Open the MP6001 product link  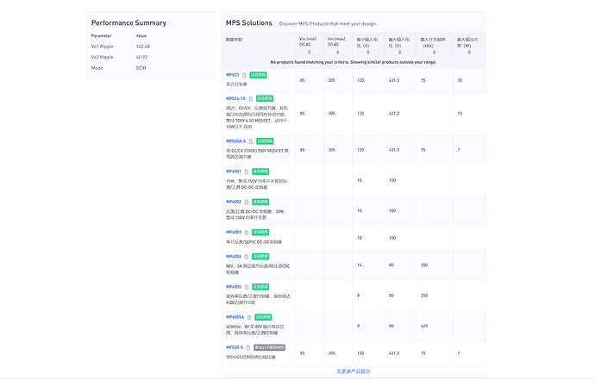coord(234,171)
